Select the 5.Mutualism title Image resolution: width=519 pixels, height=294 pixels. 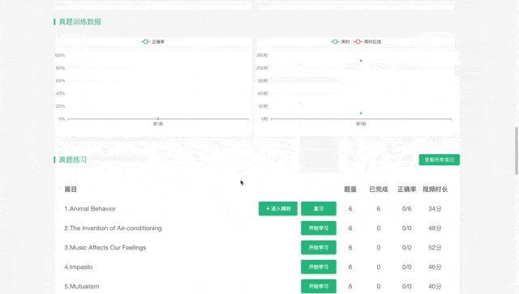[81, 287]
